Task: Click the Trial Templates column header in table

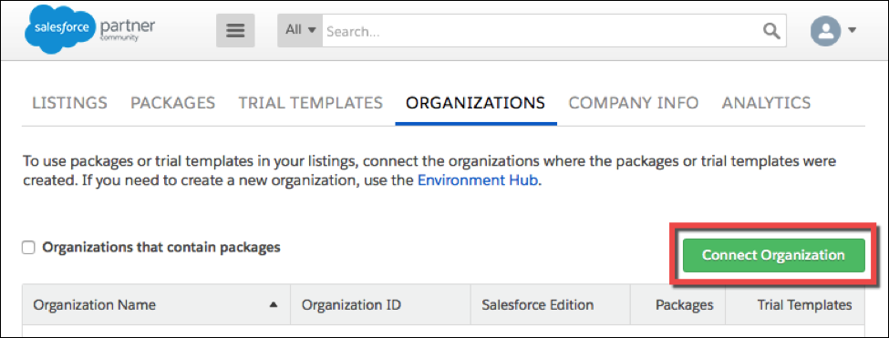Action: [x=795, y=304]
